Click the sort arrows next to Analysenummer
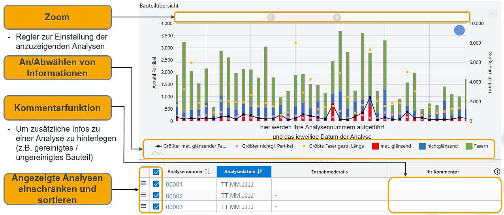The image size is (504, 215). tap(207, 172)
